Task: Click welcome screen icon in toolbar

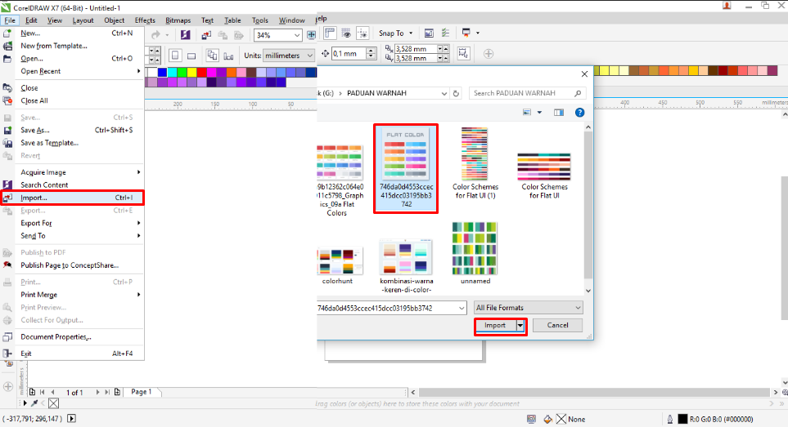Action: [x=429, y=33]
